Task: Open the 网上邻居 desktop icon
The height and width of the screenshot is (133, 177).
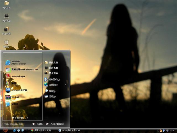Action: tap(7, 31)
